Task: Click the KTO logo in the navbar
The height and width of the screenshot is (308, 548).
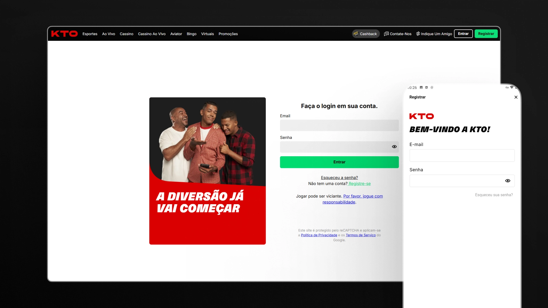Action: 65,34
